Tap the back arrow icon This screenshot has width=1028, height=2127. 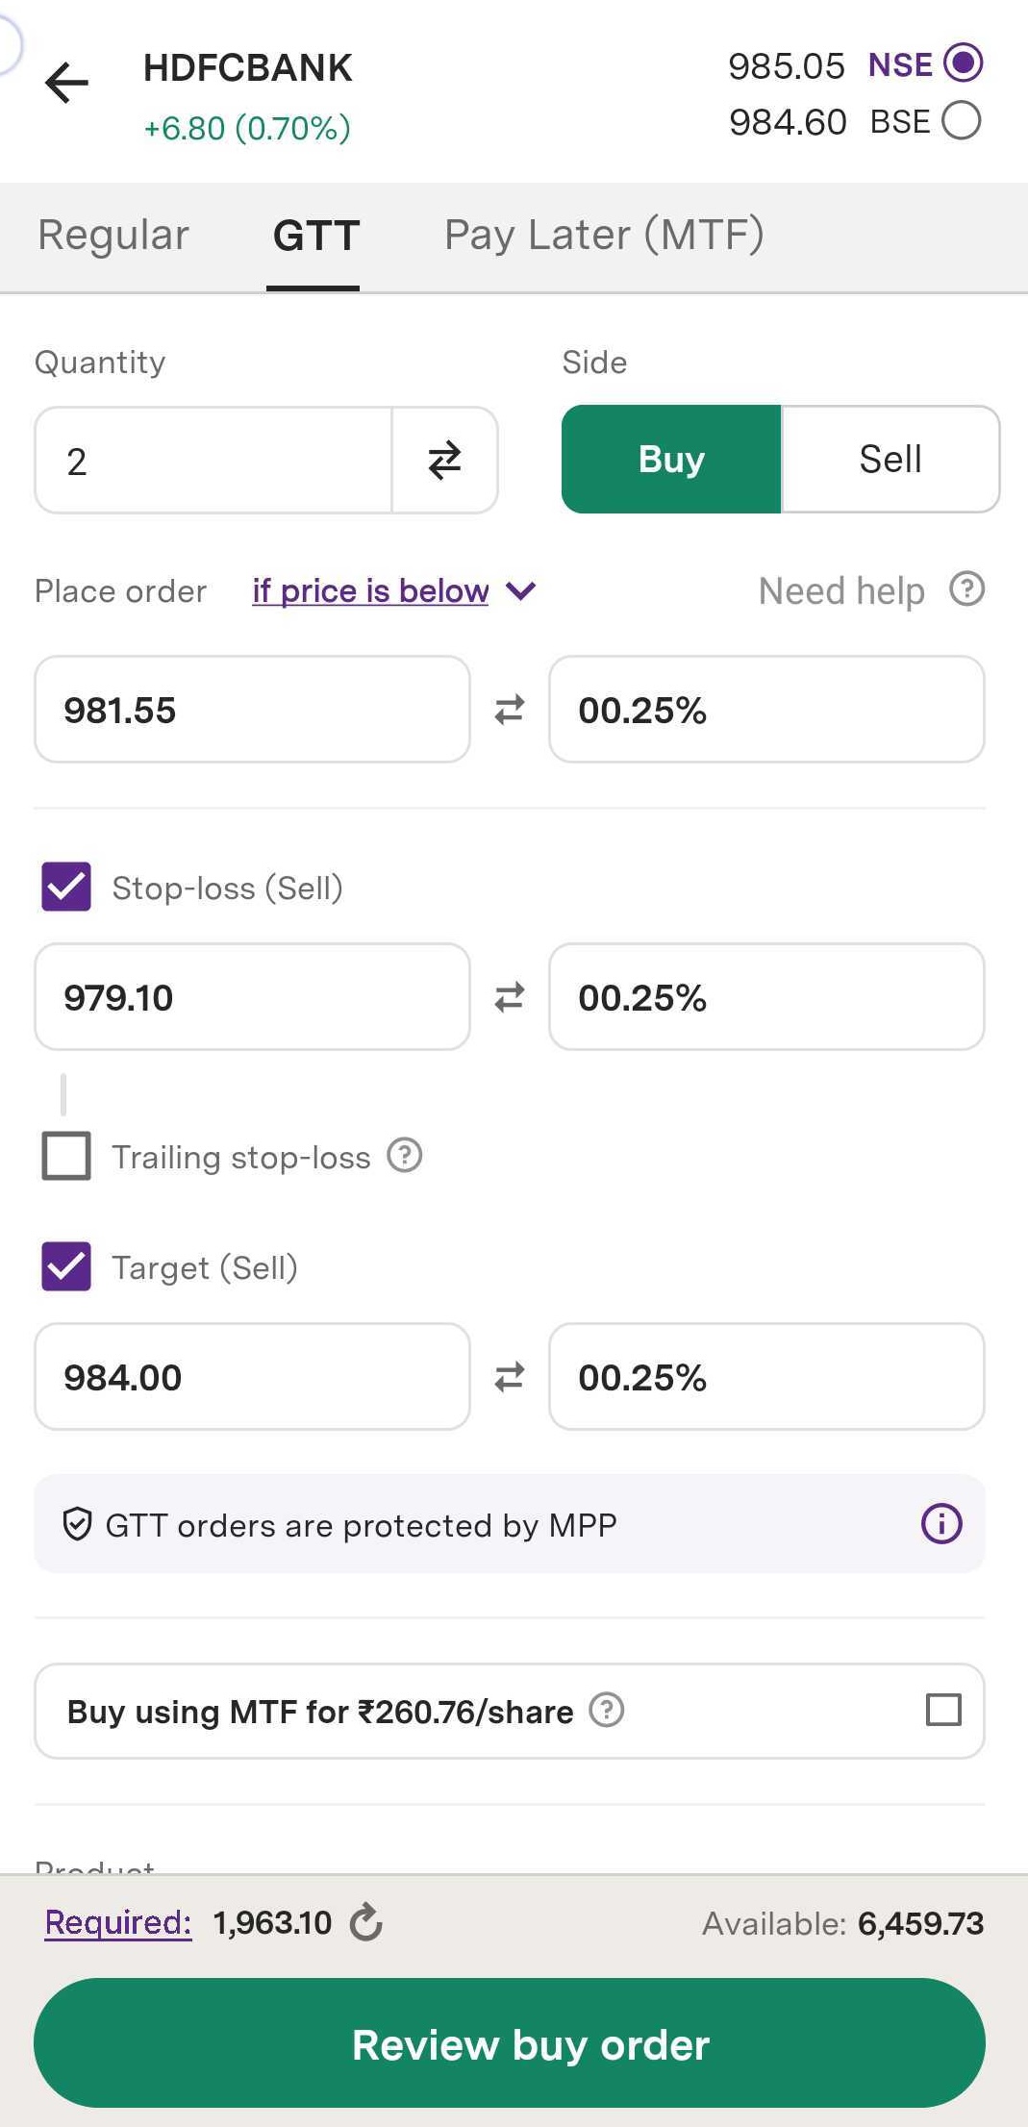[66, 83]
